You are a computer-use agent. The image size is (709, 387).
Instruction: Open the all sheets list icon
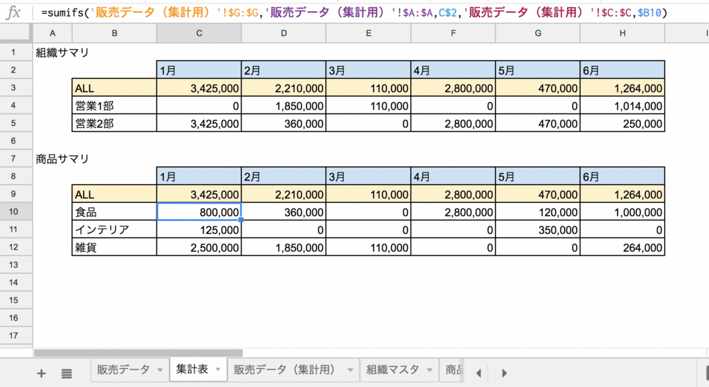pos(66,373)
